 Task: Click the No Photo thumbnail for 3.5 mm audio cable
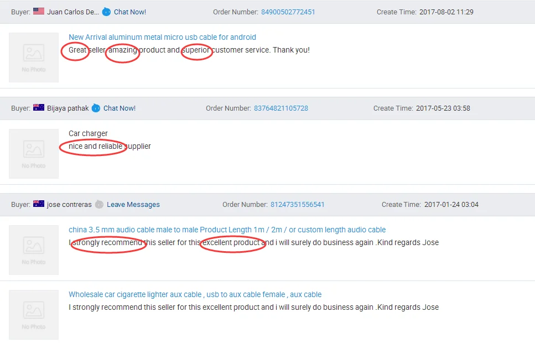[34, 250]
